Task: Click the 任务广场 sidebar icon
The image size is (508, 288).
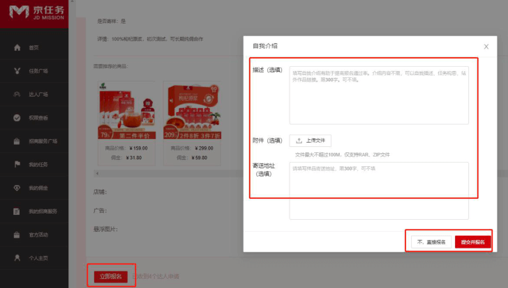Action: (x=17, y=71)
